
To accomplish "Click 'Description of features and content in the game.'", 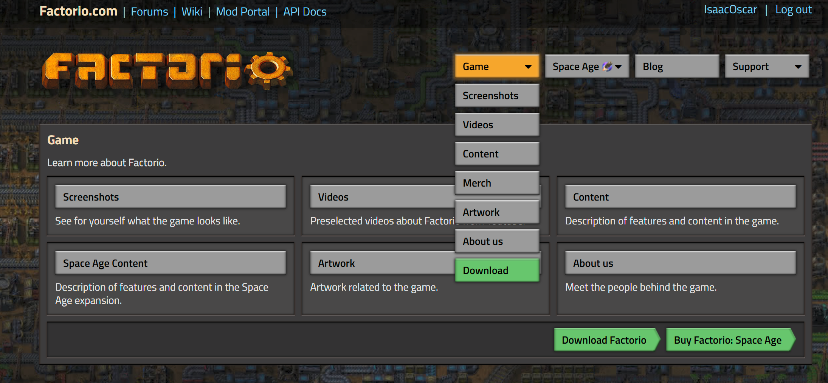I will click(x=672, y=221).
